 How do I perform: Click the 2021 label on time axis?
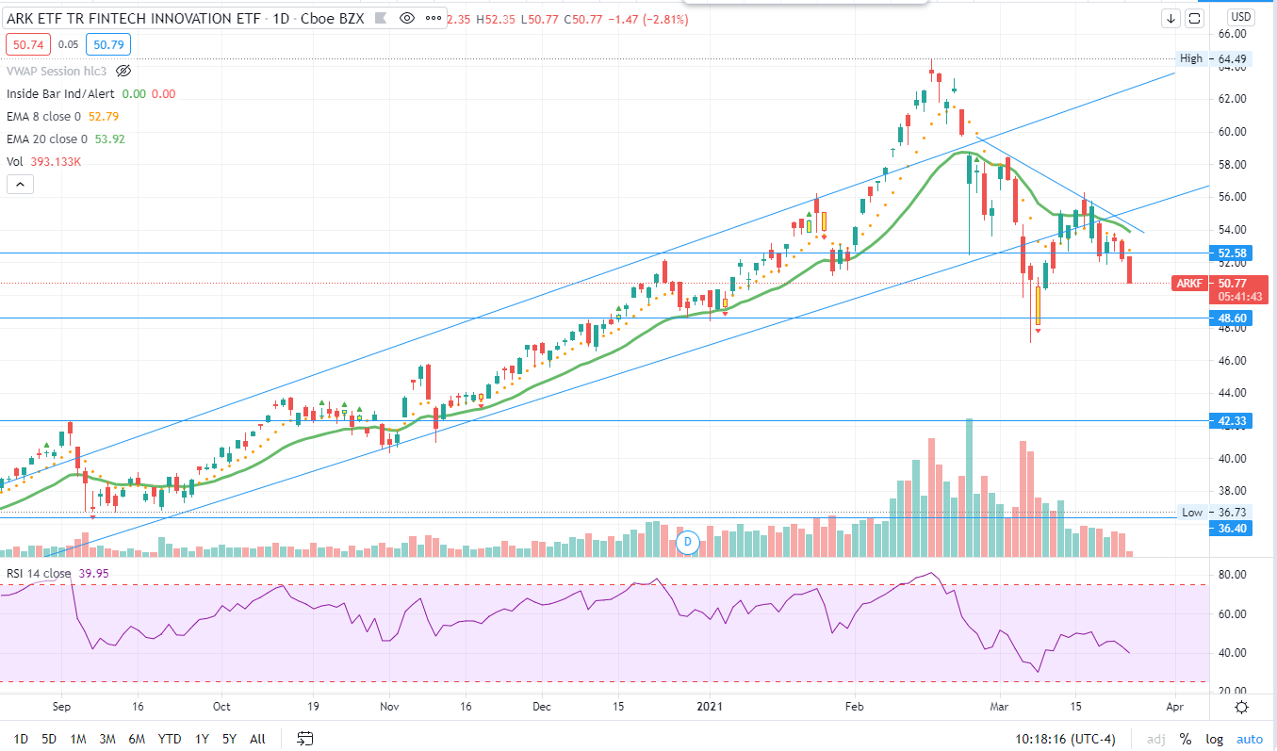(708, 705)
